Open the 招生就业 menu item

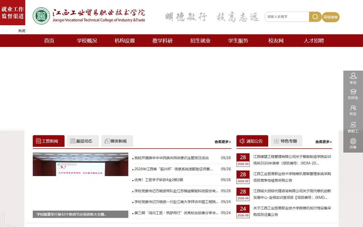tap(200, 41)
